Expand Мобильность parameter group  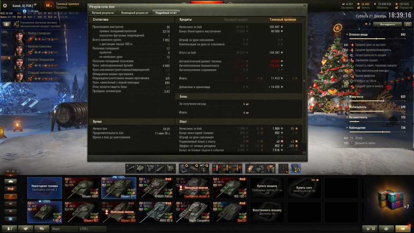(x=347, y=107)
